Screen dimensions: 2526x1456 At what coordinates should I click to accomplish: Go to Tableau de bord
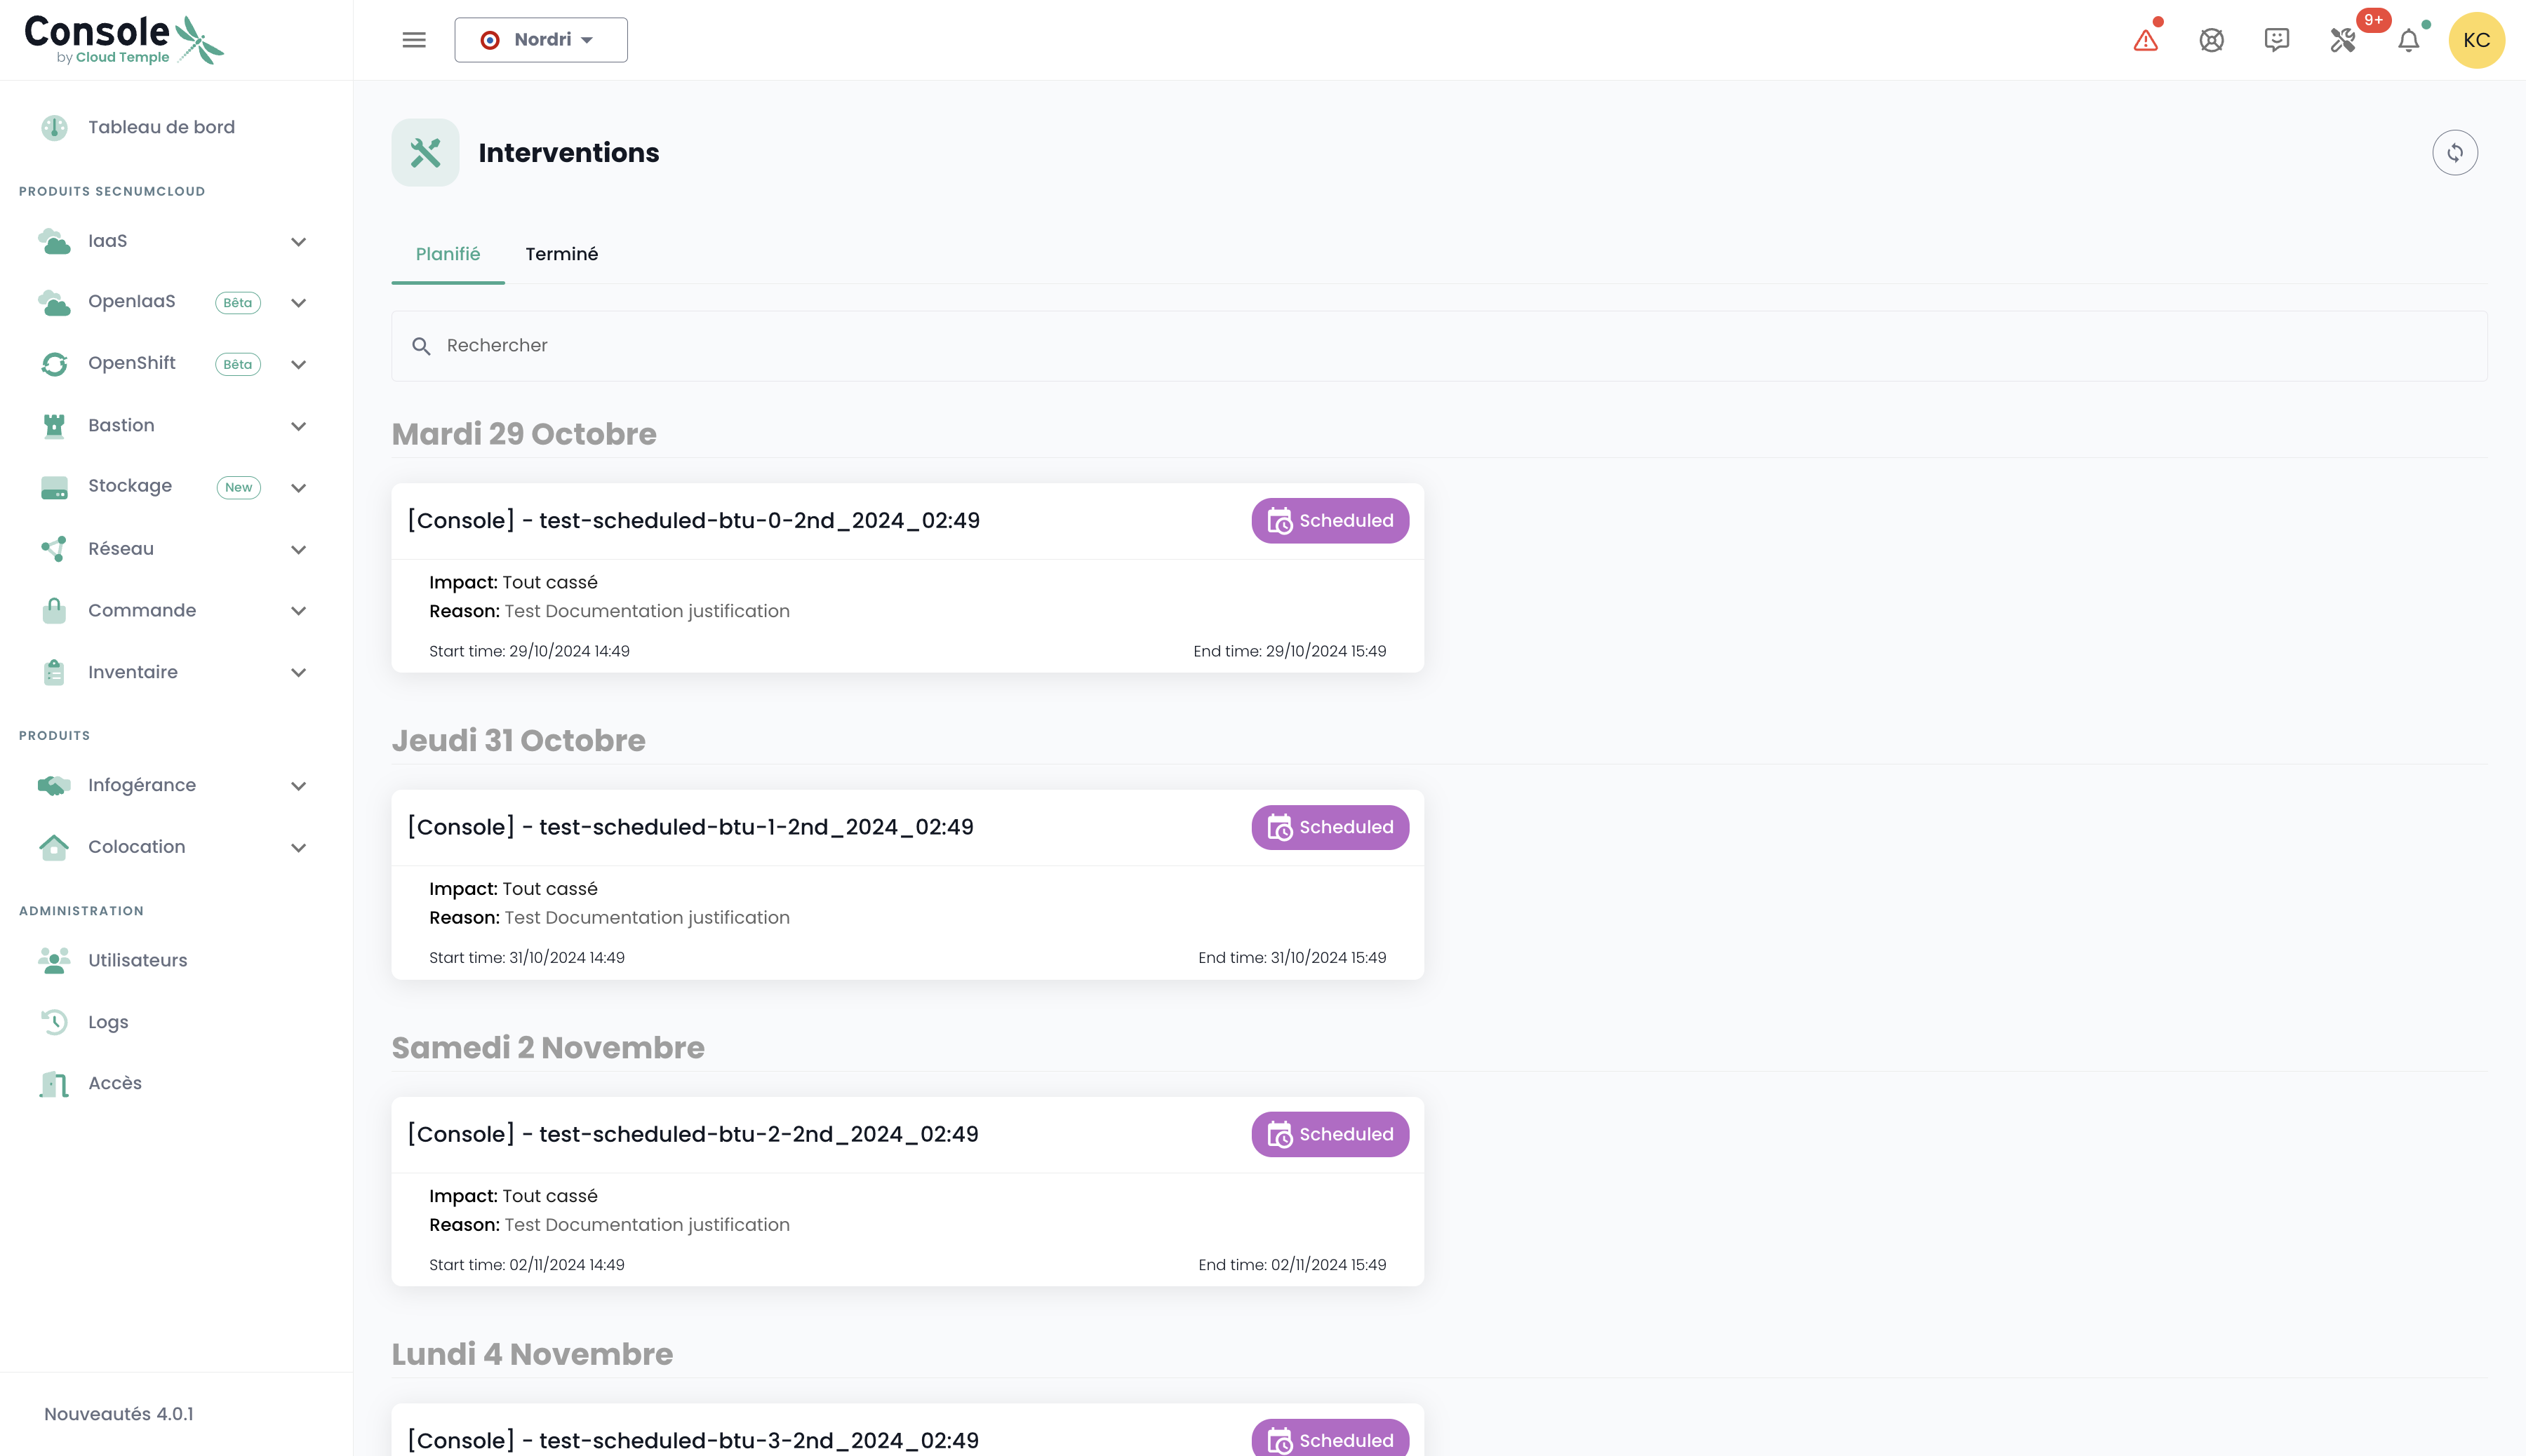pos(161,127)
